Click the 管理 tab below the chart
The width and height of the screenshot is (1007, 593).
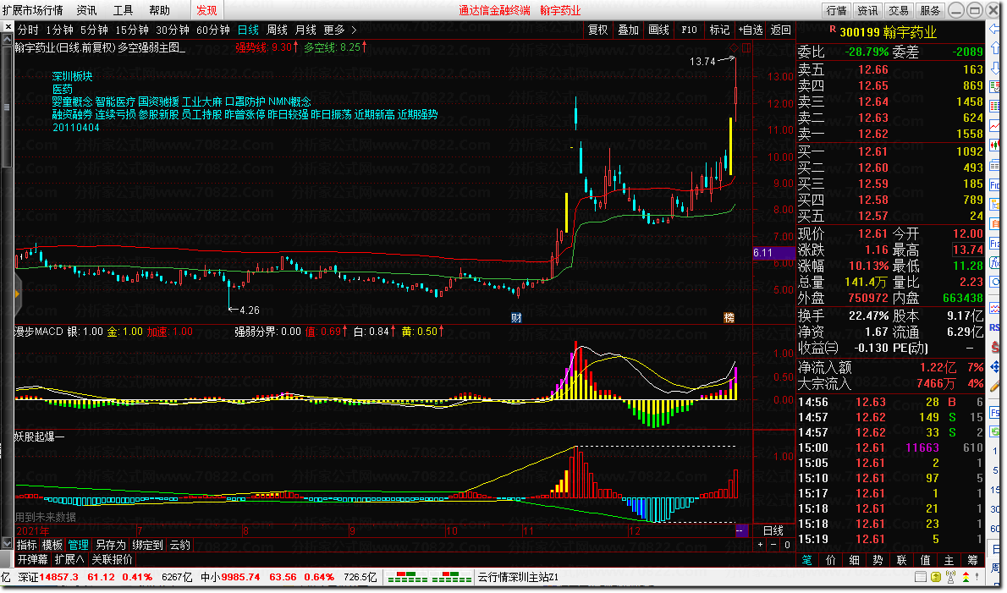coord(79,545)
